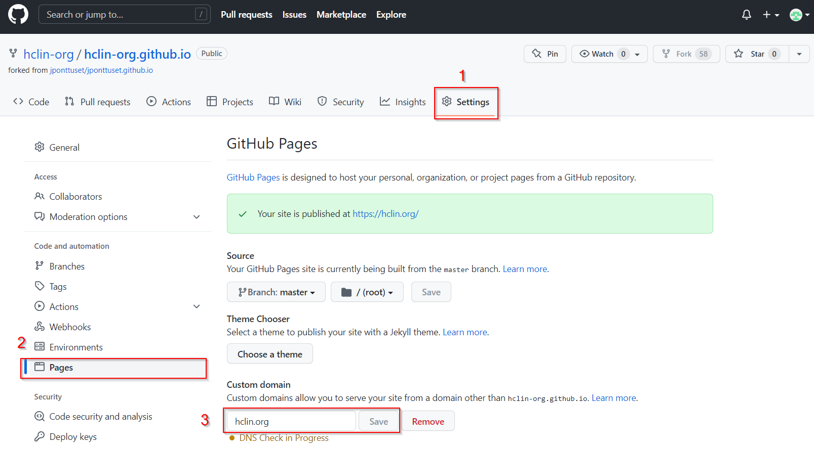Pin this repository

coord(545,54)
